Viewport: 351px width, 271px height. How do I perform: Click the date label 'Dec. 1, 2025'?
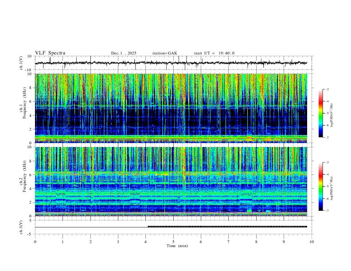pos(124,53)
